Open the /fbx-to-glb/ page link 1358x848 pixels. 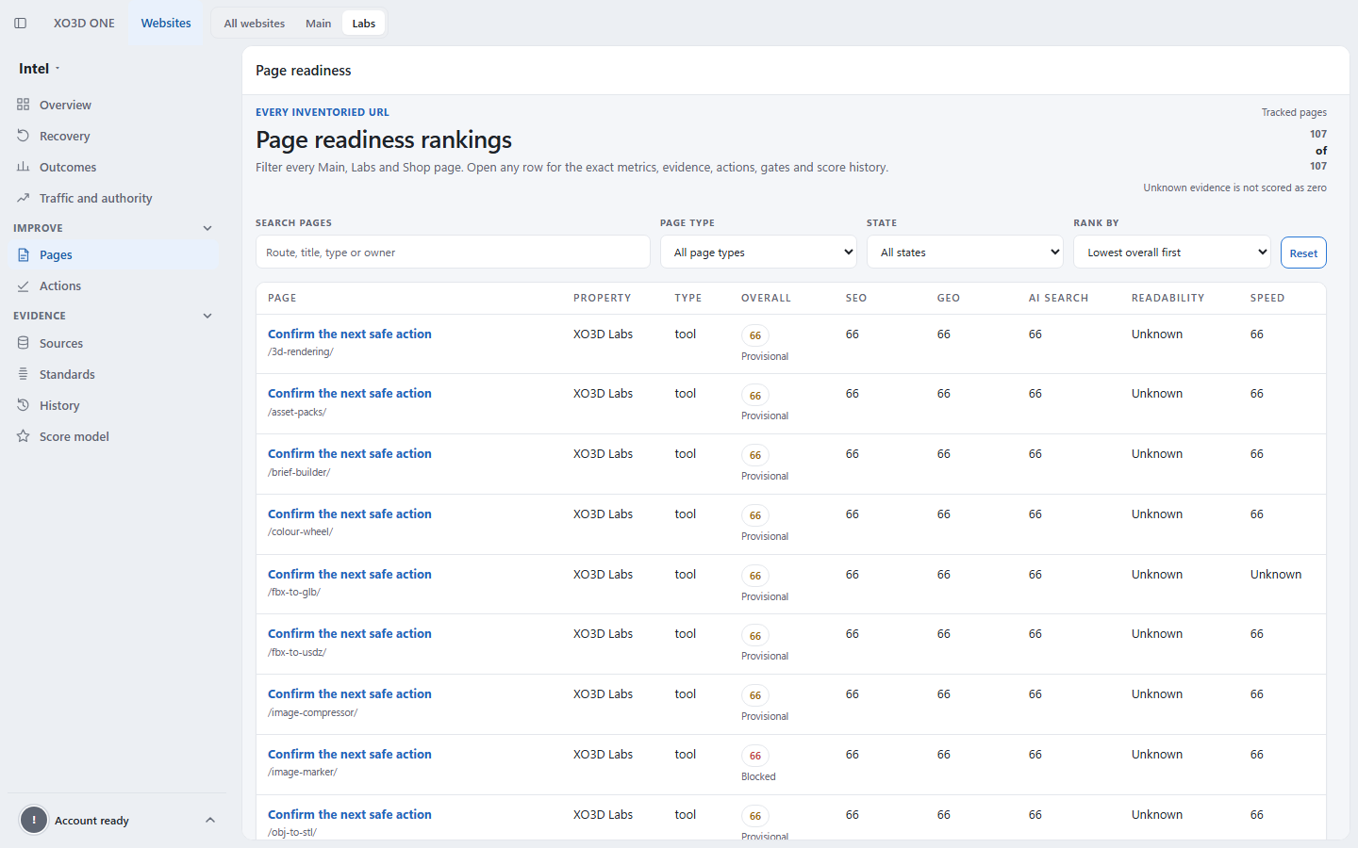[x=350, y=574]
